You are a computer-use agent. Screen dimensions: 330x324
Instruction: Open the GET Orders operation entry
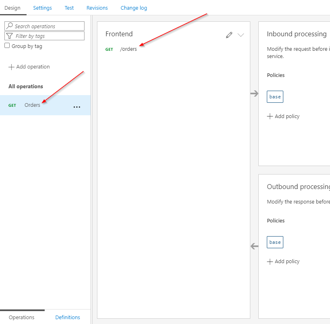[32, 105]
